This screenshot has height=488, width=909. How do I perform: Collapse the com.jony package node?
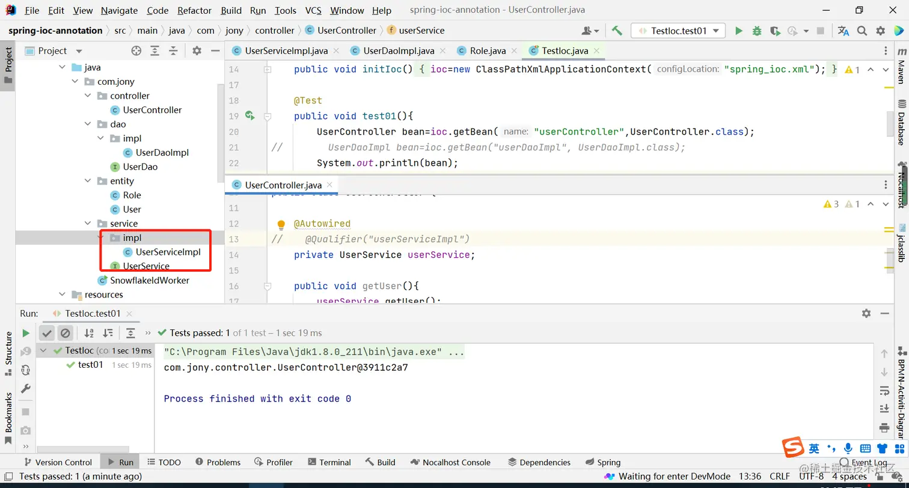coord(75,82)
